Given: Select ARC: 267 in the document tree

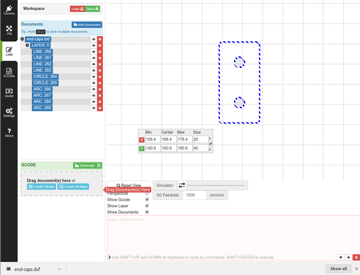Looking at the screenshot, I should pos(42,95).
